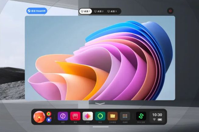
Task: Open the sound wave app icon
Action: [x=88, y=116]
